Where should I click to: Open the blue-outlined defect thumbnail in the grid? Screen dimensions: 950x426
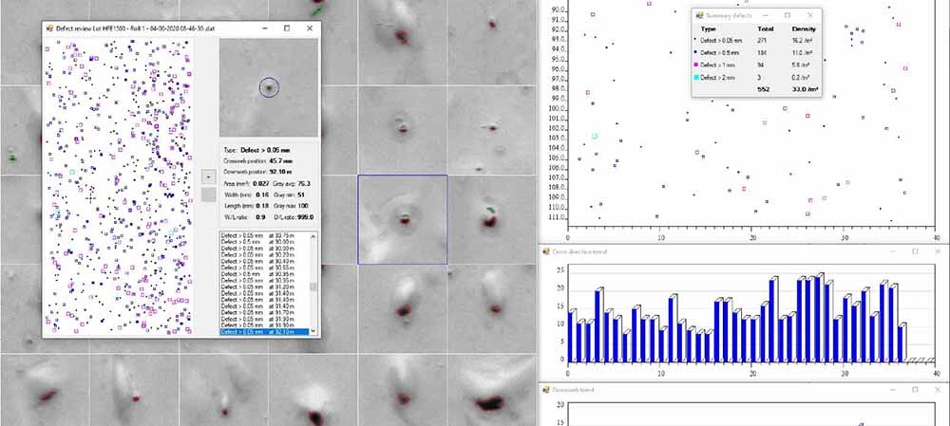pos(402,219)
